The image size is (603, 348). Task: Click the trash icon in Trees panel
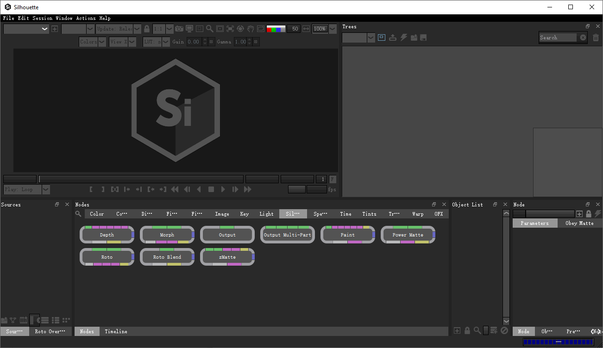tap(596, 37)
